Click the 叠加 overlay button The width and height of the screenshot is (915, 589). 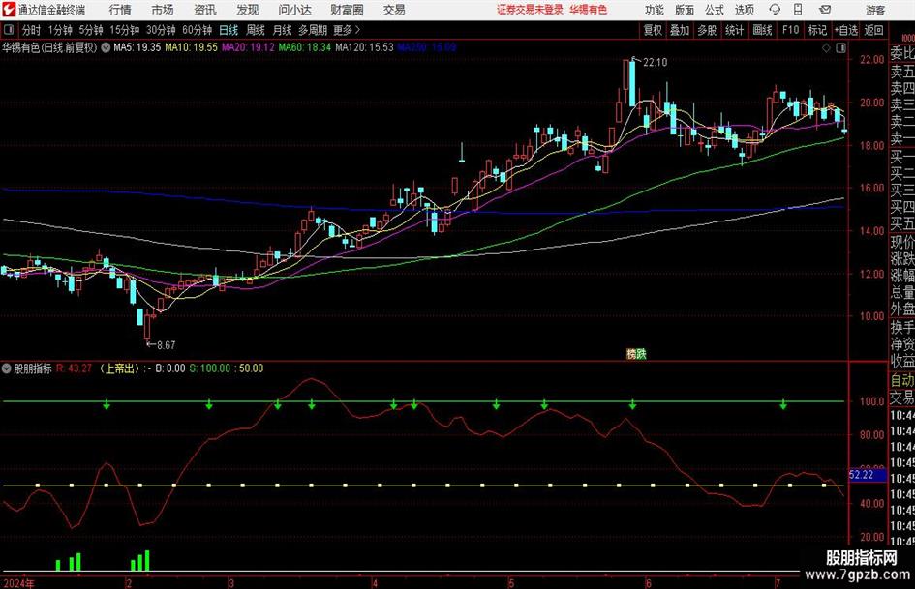click(x=680, y=30)
